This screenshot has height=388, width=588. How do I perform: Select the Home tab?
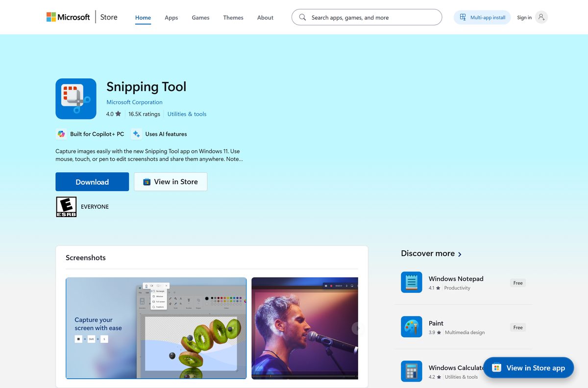pos(143,18)
